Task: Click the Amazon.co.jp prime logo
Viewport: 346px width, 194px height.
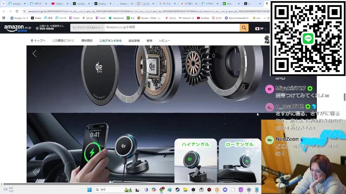Action: [x=18, y=28]
